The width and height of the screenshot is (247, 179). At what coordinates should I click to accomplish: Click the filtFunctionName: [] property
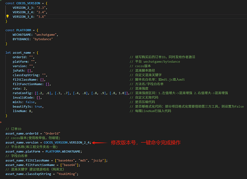tap(32, 84)
